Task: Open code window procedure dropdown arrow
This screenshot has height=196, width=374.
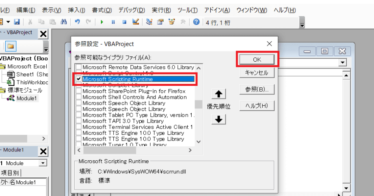Action: [x=342, y=62]
